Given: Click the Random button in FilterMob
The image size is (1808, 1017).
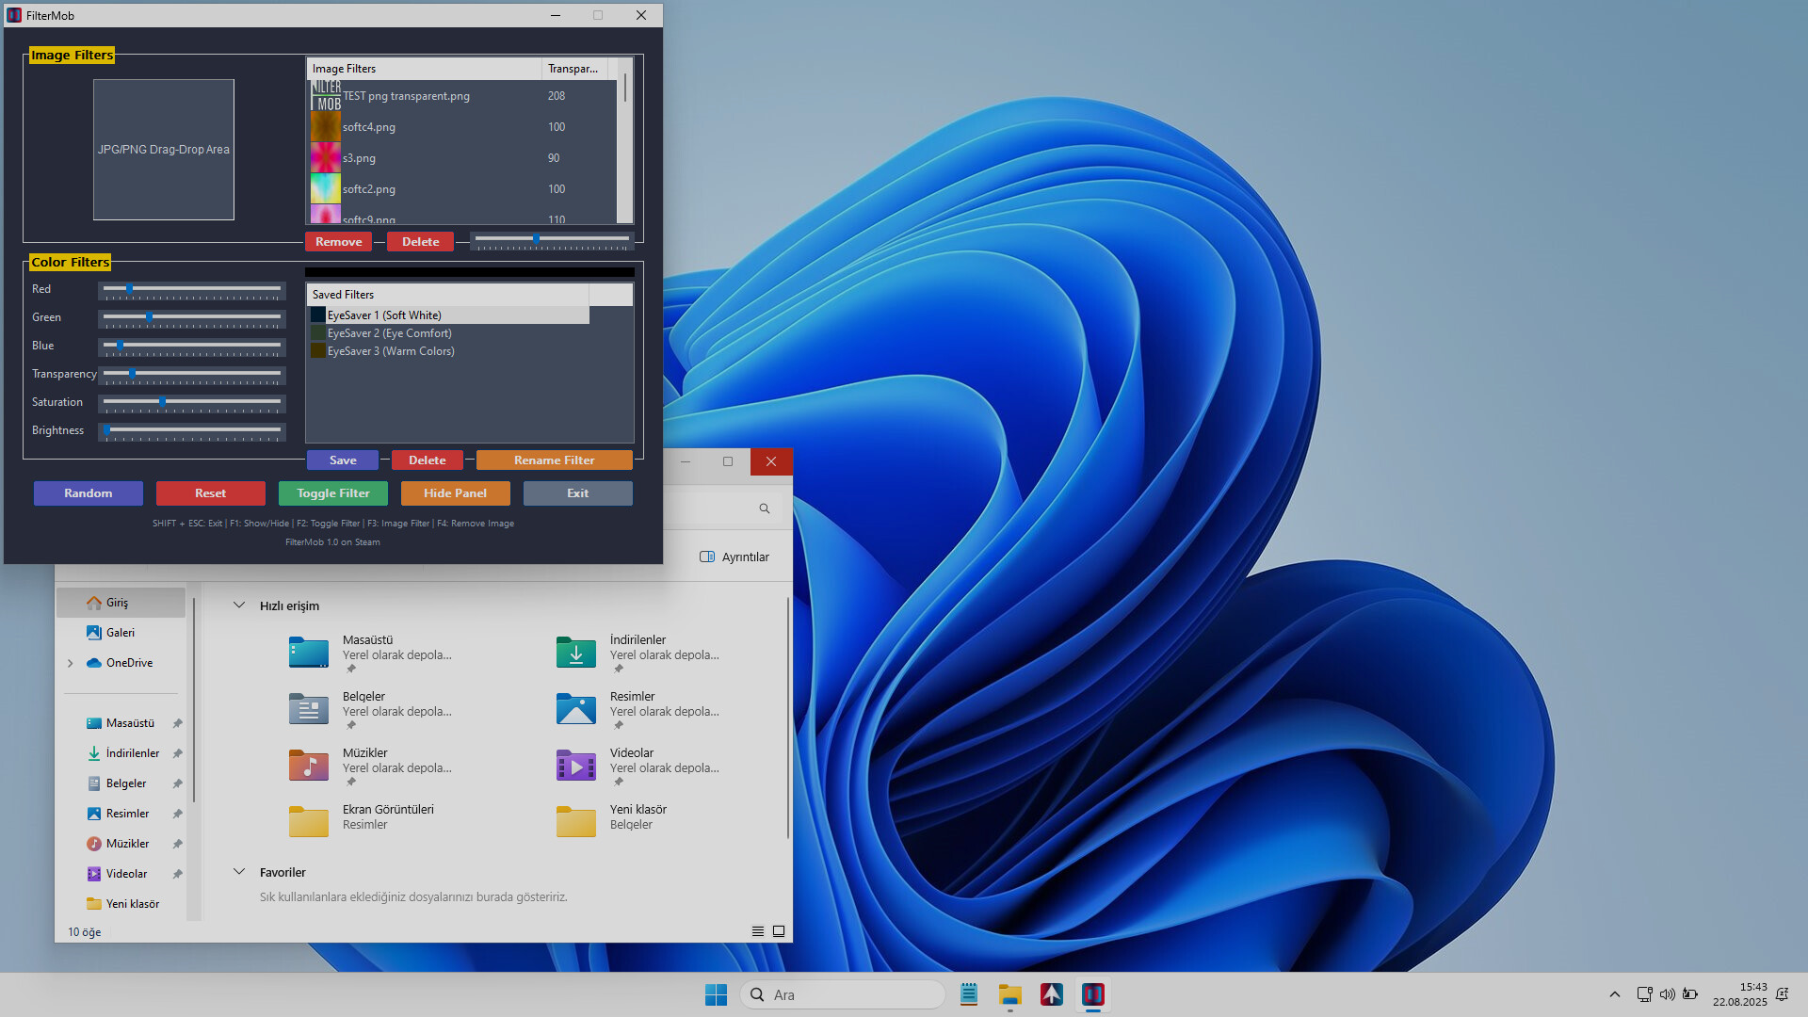Looking at the screenshot, I should [x=88, y=492].
